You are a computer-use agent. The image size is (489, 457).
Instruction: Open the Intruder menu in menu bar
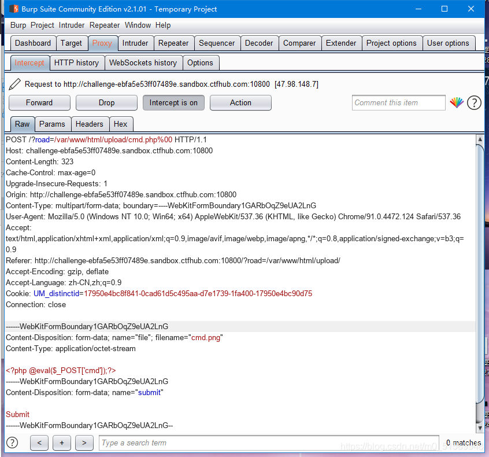tap(72, 25)
